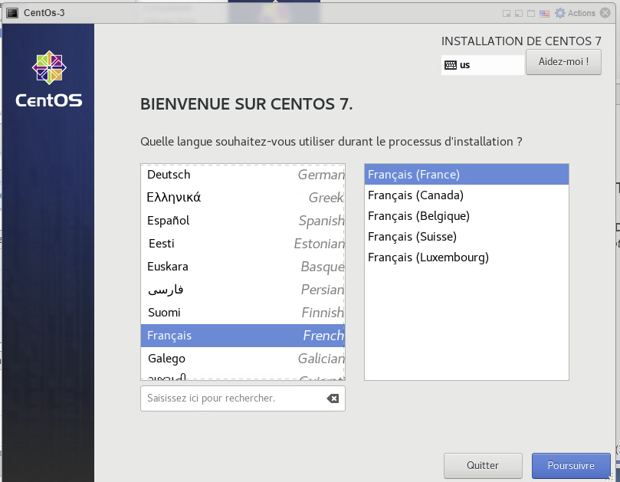Viewport: 620px width, 482px height.
Task: Click the Quitter button
Action: (x=483, y=465)
